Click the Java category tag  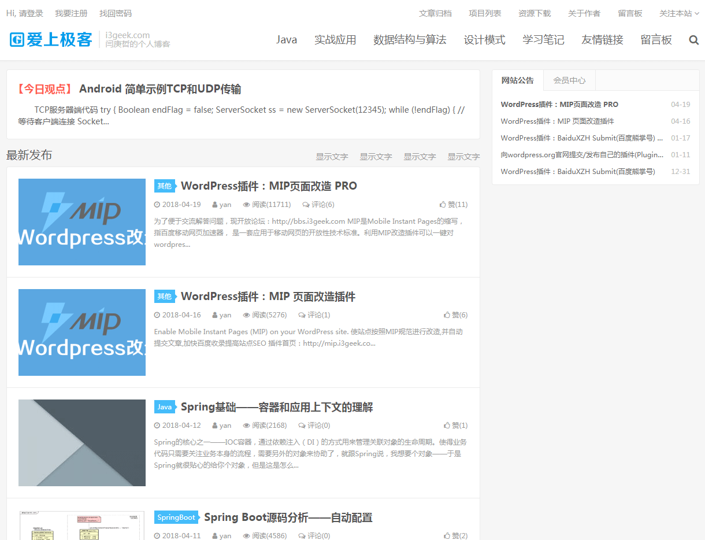[165, 407]
